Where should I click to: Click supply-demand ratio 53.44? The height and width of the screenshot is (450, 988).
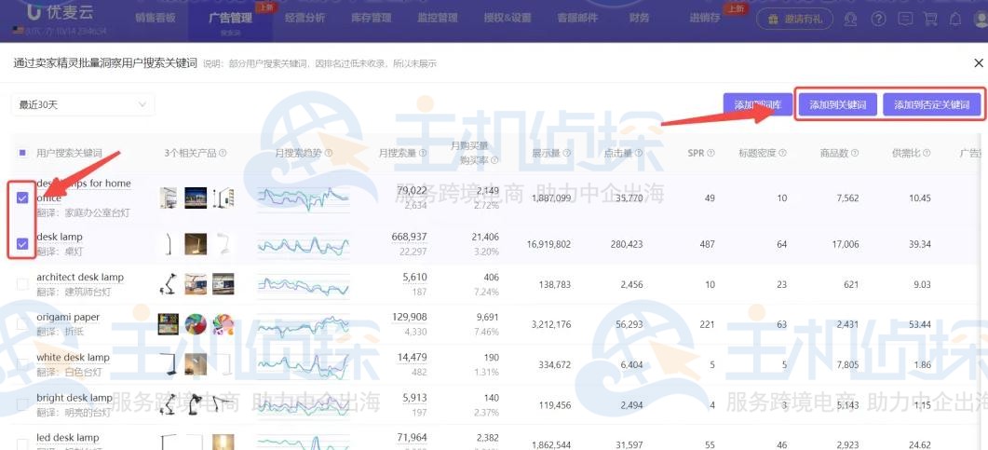point(920,324)
